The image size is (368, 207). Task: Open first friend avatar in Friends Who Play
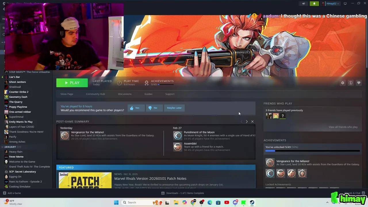[x=269, y=116]
